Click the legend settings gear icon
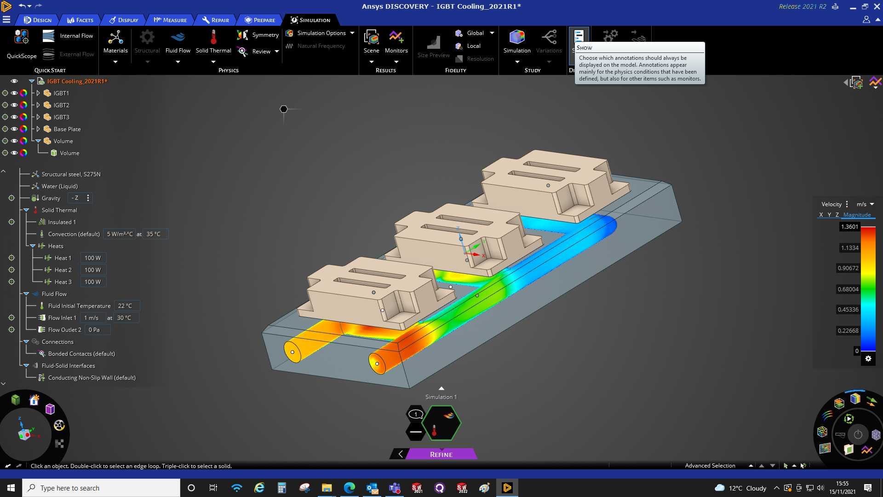883x497 pixels. [868, 358]
